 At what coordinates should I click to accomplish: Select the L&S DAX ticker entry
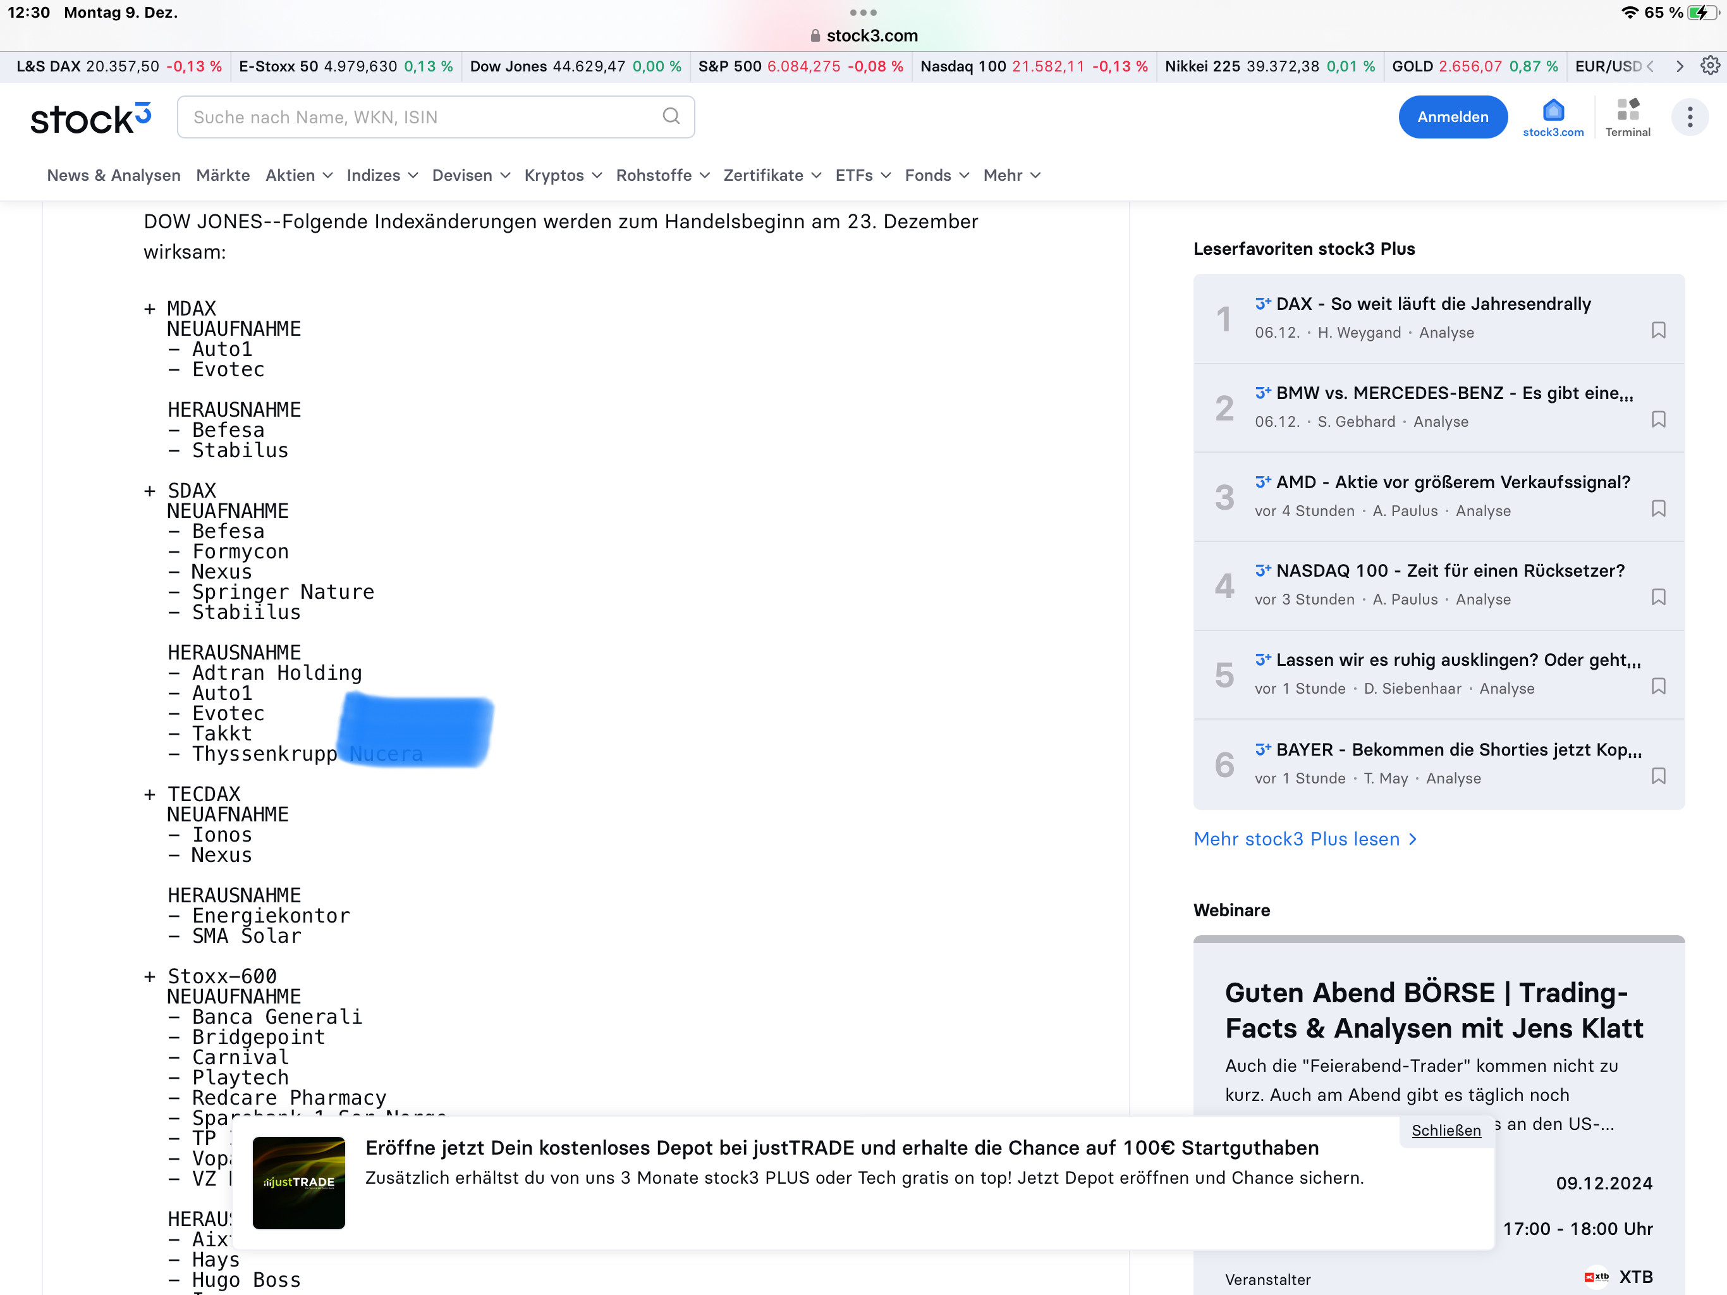119,66
